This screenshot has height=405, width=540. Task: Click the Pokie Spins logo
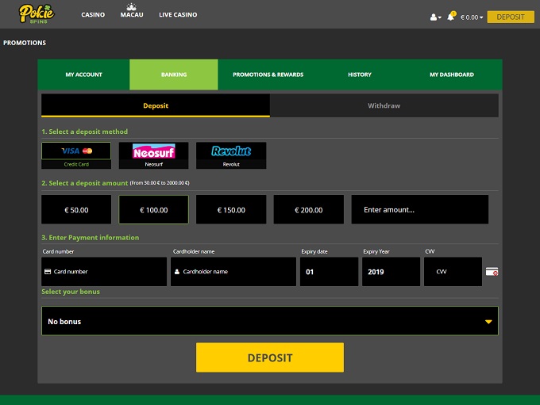tap(37, 14)
